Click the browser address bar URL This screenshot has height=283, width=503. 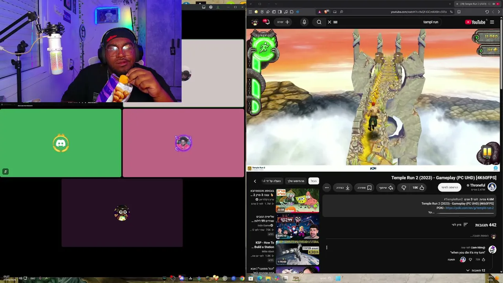[419, 12]
